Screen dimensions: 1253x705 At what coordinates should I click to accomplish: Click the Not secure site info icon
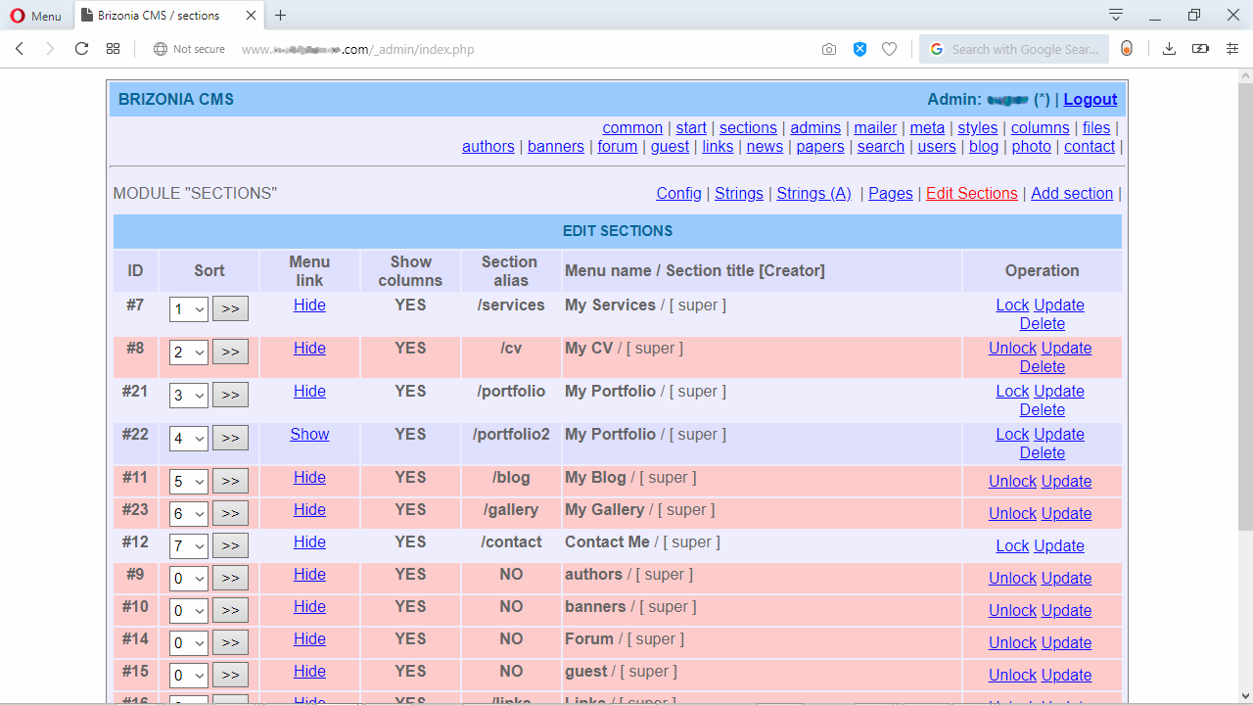tap(189, 49)
